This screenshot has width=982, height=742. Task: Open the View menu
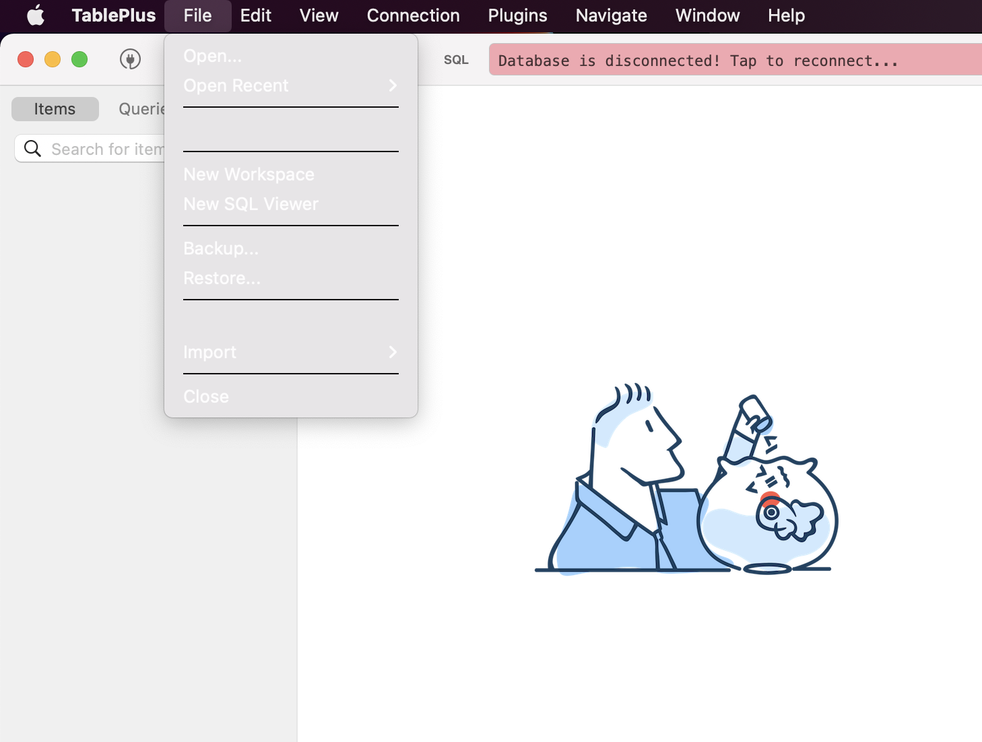pyautogui.click(x=319, y=15)
